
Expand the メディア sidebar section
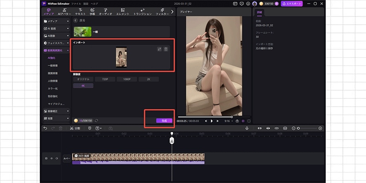(x=56, y=21)
